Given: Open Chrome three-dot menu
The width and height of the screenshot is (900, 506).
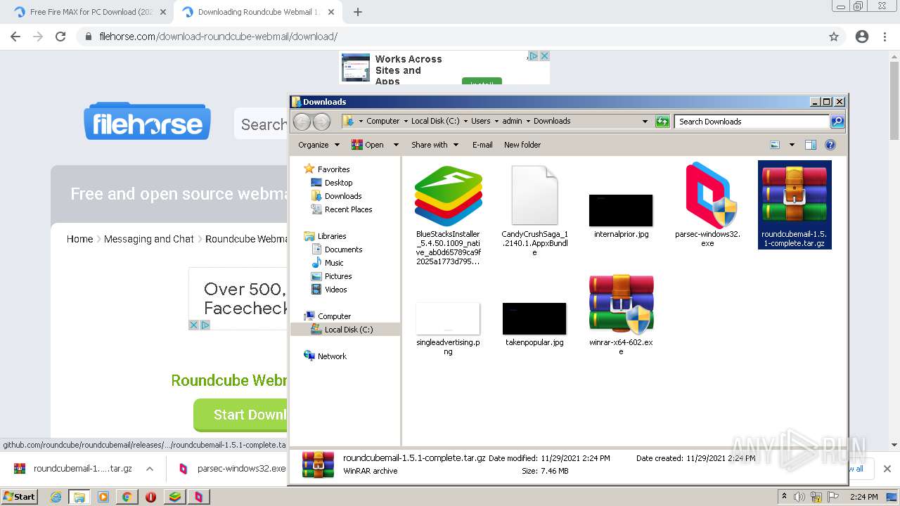Looking at the screenshot, I should pyautogui.click(x=885, y=37).
